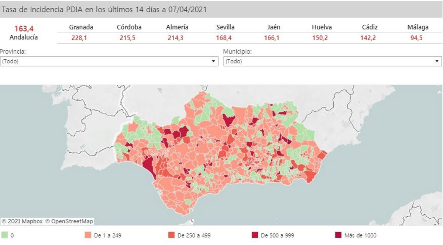Viewport: 443px width, 245px height.
Task: Click the Municipio dropdown arrow
Action: (x=437, y=61)
